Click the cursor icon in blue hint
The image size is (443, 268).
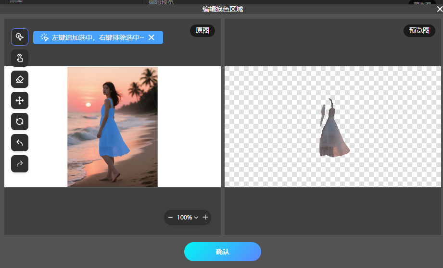[44, 37]
